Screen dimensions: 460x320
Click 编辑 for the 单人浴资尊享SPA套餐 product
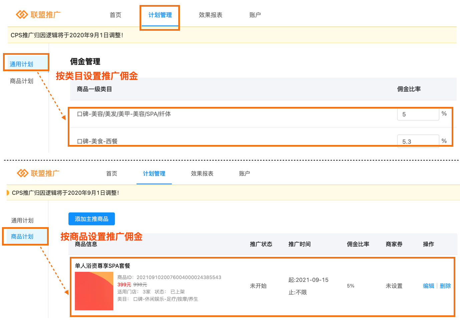(428, 286)
